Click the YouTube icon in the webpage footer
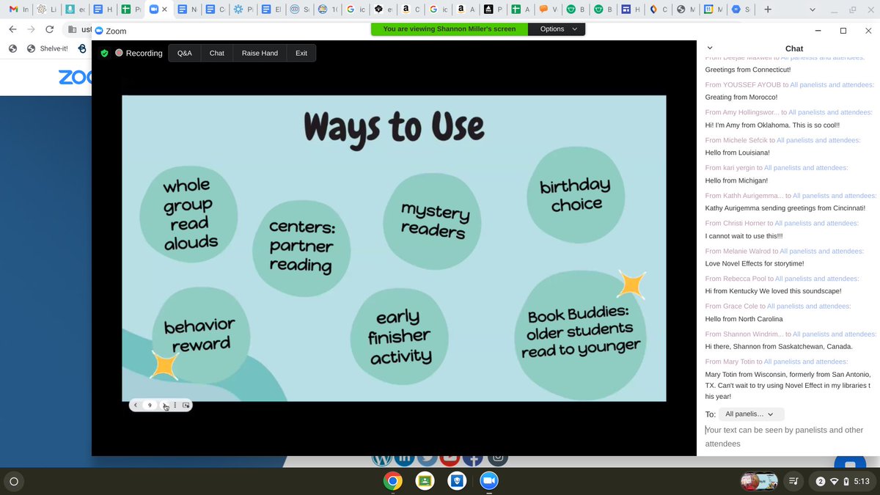The image size is (880, 495). (x=450, y=457)
